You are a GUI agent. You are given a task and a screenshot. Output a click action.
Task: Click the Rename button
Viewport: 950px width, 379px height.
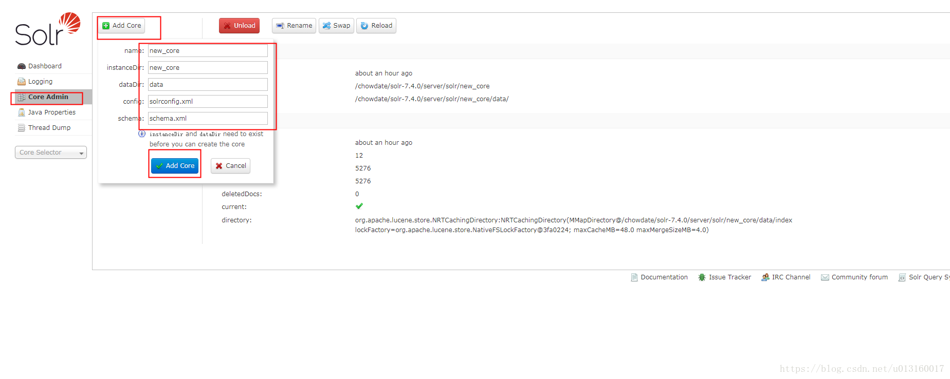pos(294,26)
